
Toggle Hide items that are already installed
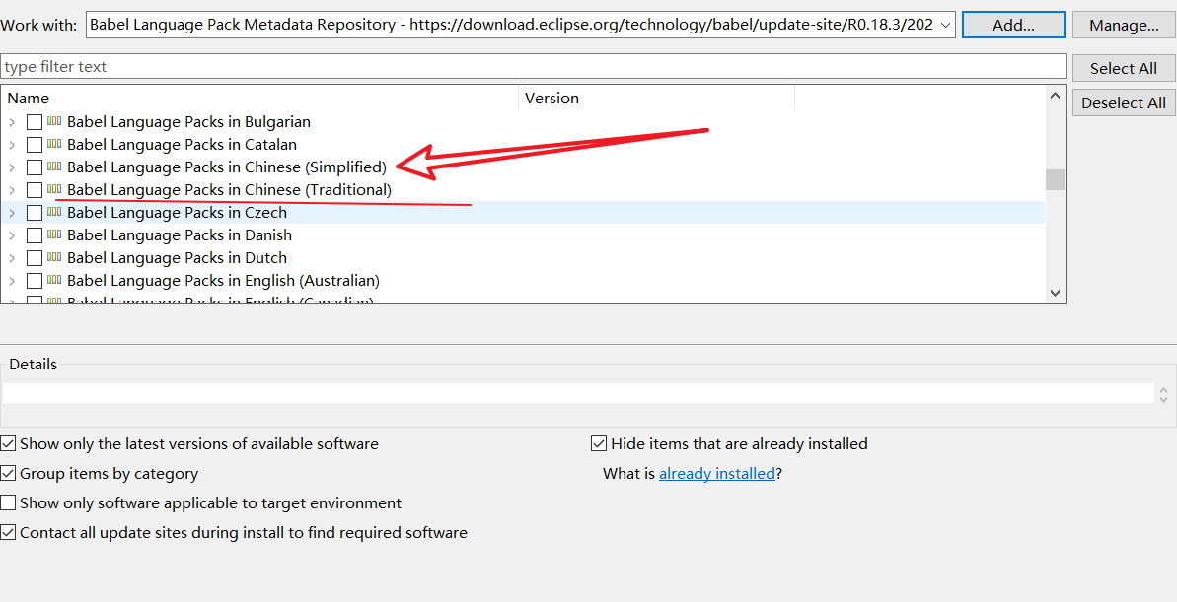[599, 443]
